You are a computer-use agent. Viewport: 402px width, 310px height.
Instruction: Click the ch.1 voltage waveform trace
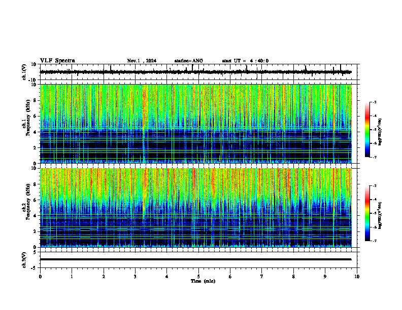195,72
